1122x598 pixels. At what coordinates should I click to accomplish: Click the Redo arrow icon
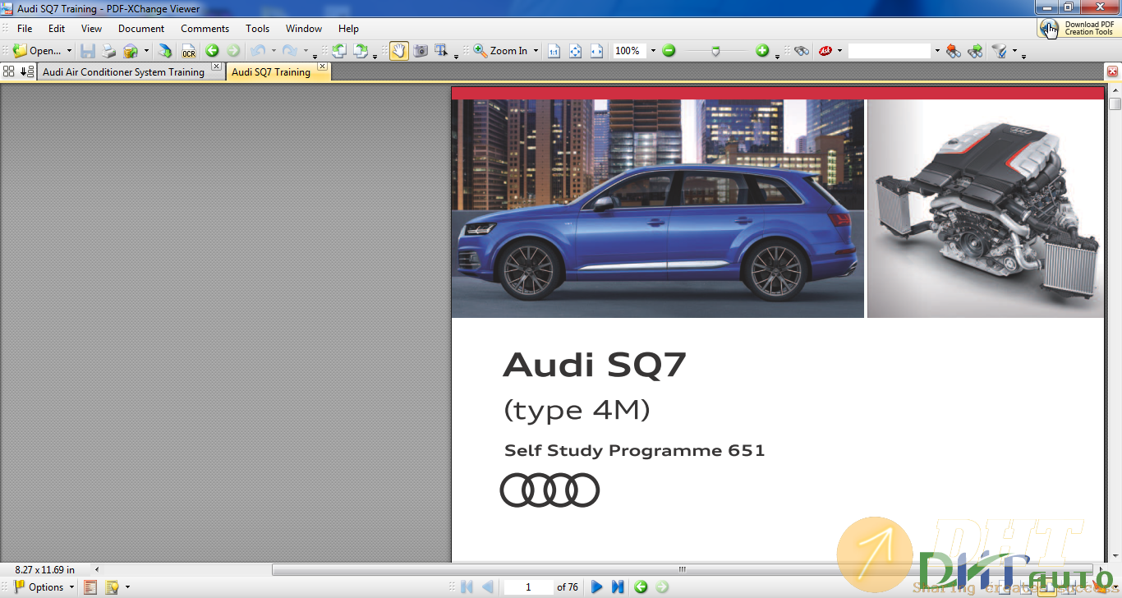pyautogui.click(x=290, y=51)
